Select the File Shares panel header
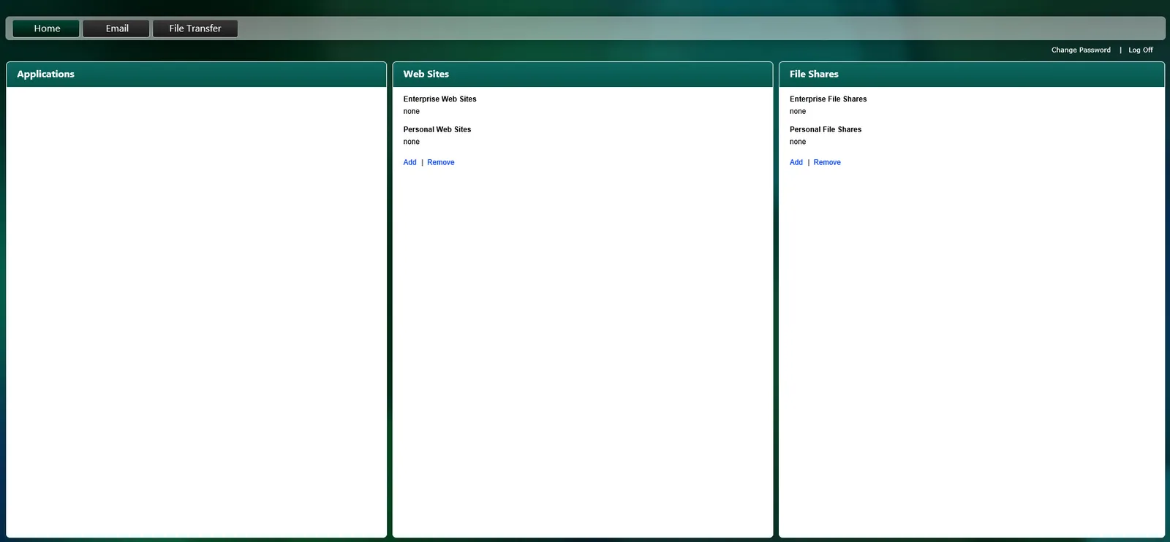1170x542 pixels. tap(971, 75)
